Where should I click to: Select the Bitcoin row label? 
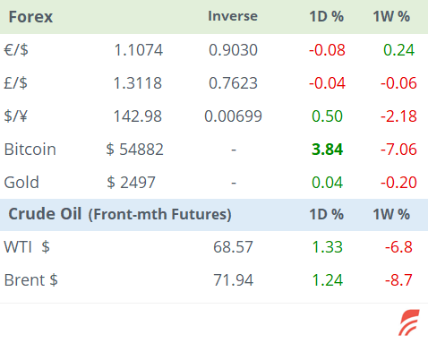pyautogui.click(x=30, y=150)
